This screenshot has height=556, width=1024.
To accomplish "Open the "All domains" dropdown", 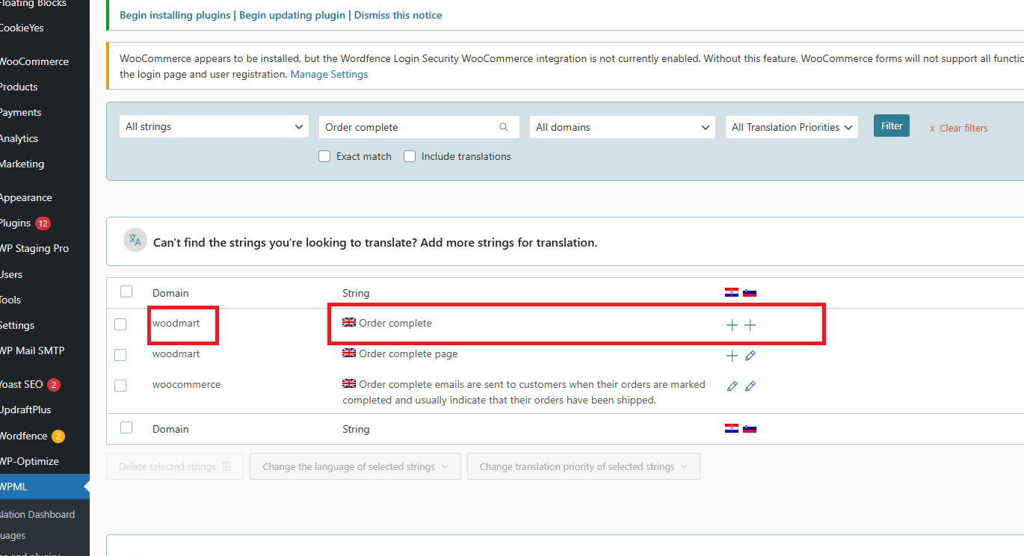I will tap(623, 127).
